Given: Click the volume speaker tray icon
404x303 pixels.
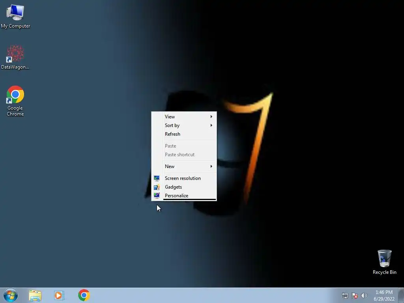Looking at the screenshot, I should [364, 296].
